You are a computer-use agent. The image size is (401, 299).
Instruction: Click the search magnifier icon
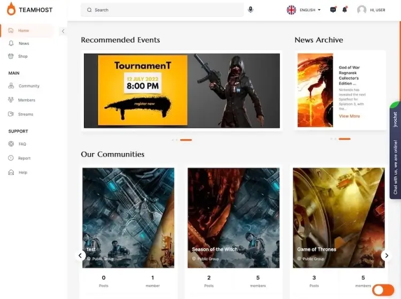(x=89, y=10)
